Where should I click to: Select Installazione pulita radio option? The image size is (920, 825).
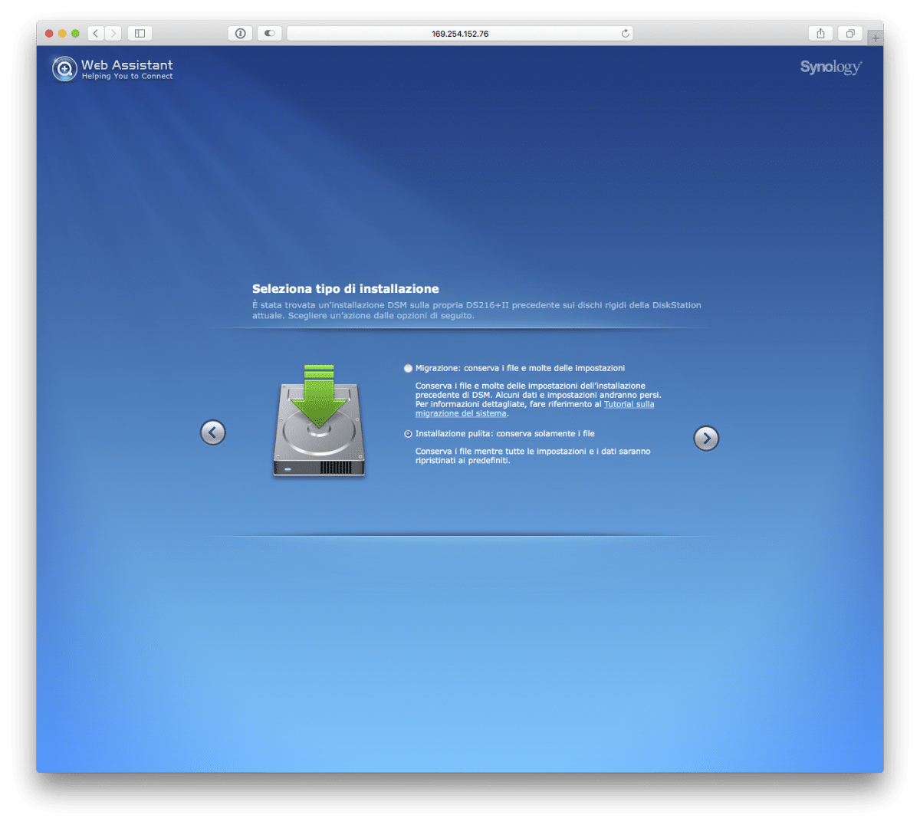pos(408,434)
